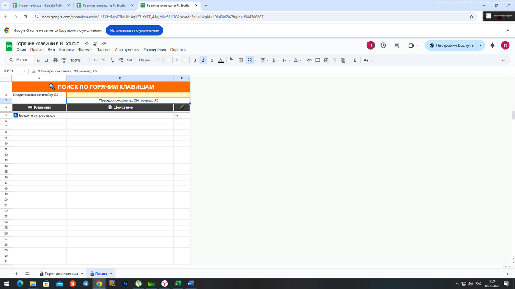Click the Create filter funnel icon
Screen dimensions: 515x289
click(x=335, y=60)
